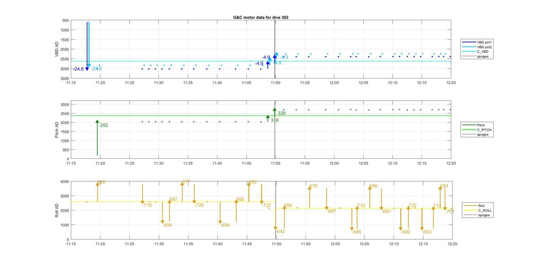This screenshot has width=545, height=269.
Task: Click the '12:20' tick label under Roll plot
Action: (x=452, y=244)
